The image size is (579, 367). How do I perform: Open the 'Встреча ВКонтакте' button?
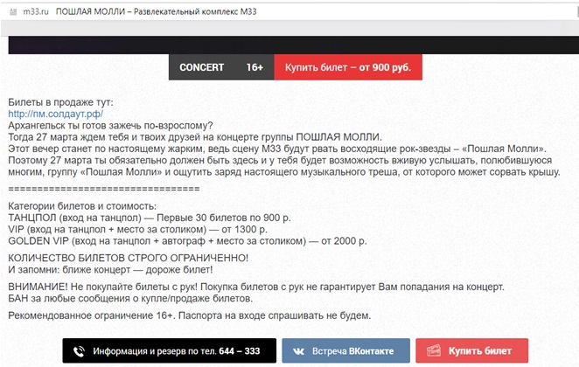tap(345, 350)
